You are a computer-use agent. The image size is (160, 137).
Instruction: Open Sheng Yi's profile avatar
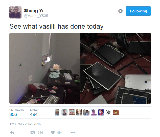tap(15, 12)
